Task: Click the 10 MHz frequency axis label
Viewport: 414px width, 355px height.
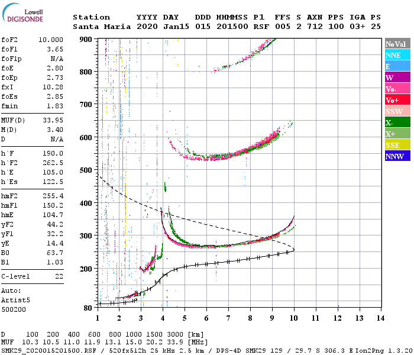Action: point(294,318)
